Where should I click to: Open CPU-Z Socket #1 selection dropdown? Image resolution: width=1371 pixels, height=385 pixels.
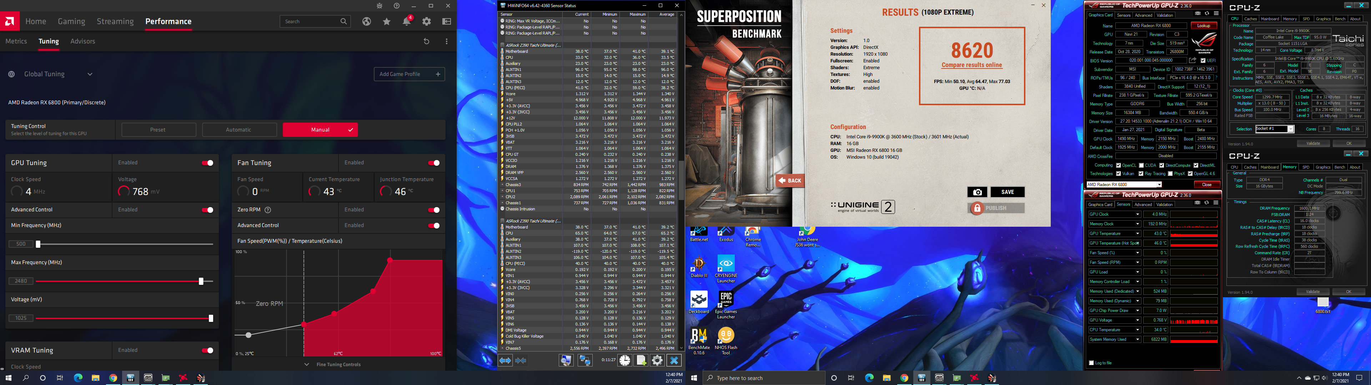[x=1275, y=129]
